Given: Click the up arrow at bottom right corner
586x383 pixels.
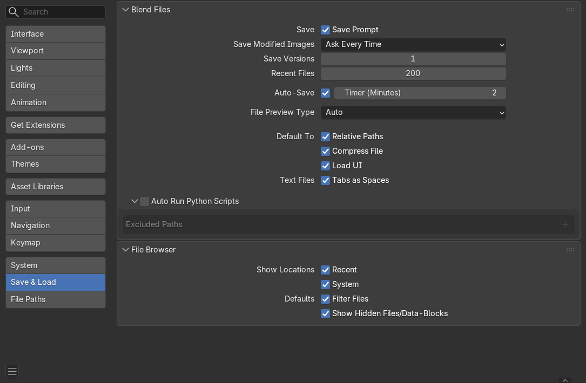Looking at the screenshot, I should click(565, 380).
